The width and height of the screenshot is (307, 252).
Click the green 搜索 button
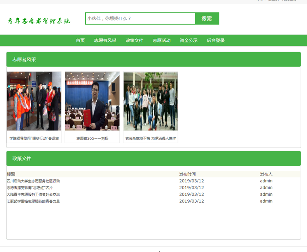pyautogui.click(x=207, y=19)
